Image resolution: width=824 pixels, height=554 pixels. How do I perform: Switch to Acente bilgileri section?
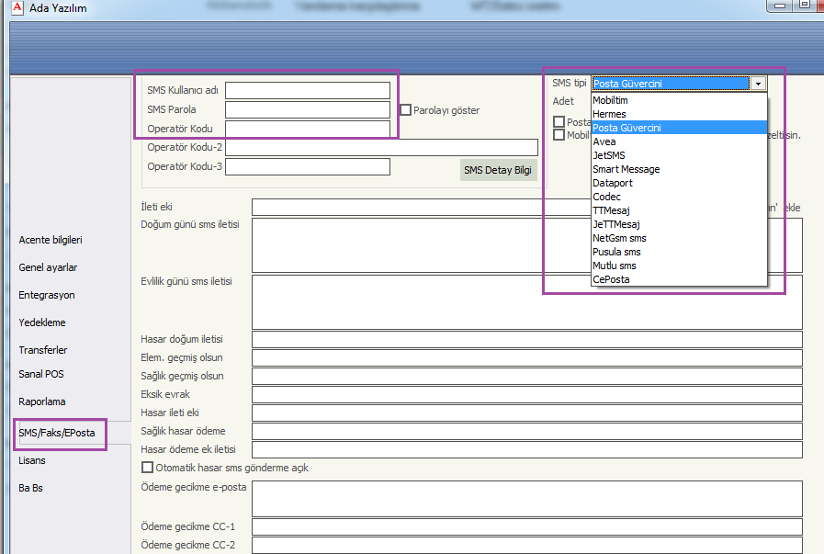coord(51,240)
